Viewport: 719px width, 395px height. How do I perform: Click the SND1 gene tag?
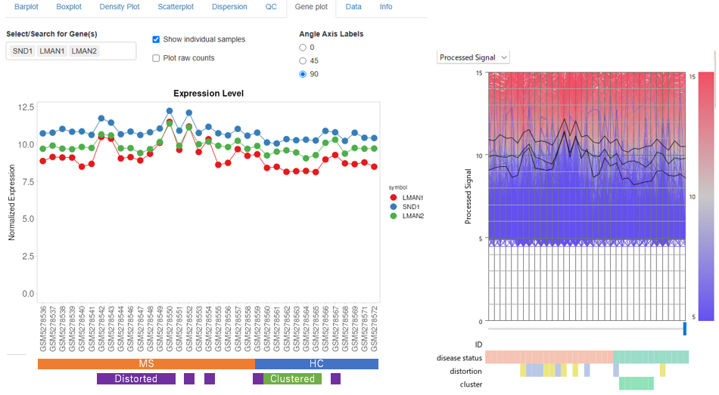point(23,51)
